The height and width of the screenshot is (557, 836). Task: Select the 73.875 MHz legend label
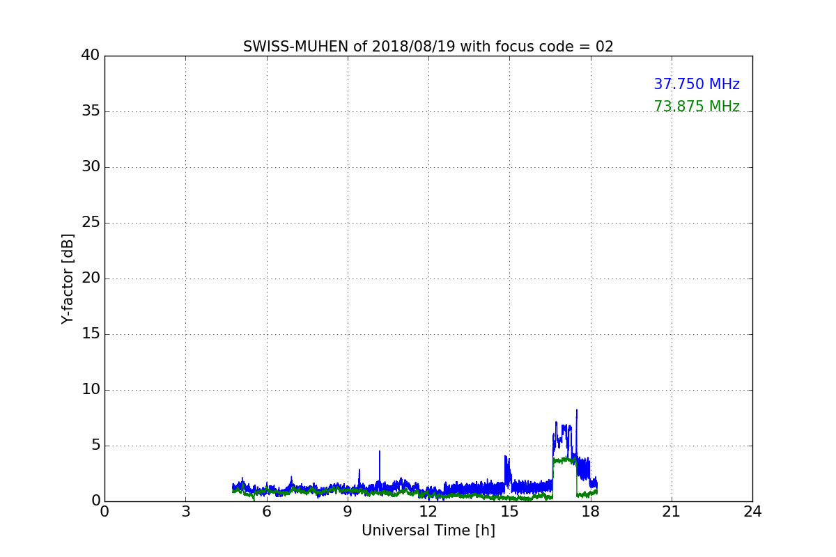point(697,107)
